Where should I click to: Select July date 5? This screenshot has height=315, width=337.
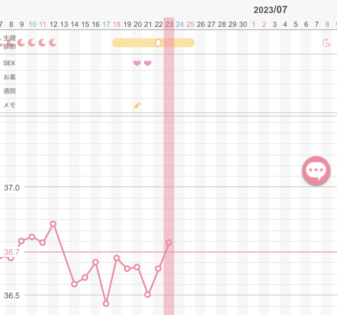pos(295,24)
